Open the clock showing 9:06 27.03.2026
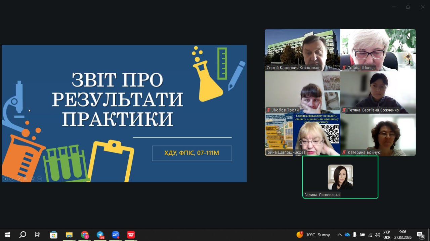The height and width of the screenshot is (241, 430). pos(403,235)
